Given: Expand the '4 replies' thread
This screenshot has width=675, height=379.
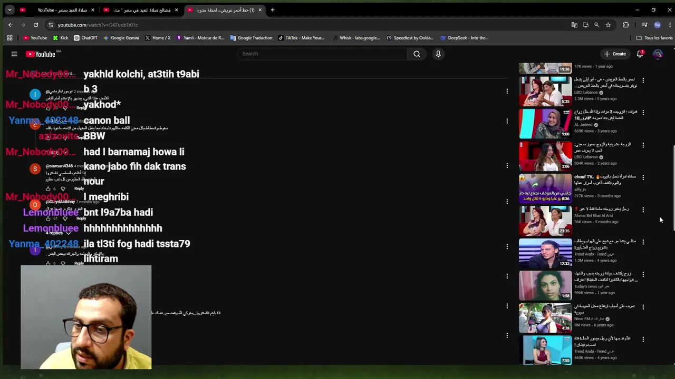Looking at the screenshot, I should pos(57,233).
